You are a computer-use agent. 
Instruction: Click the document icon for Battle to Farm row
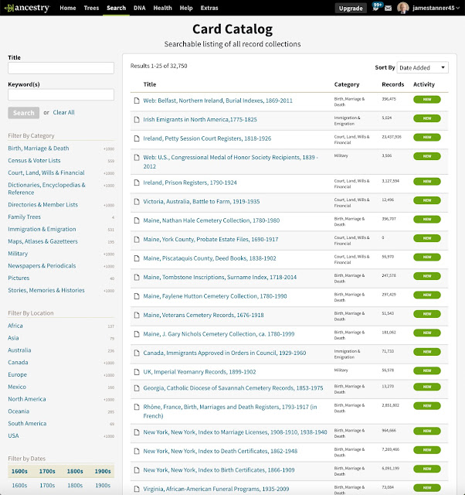pos(137,202)
